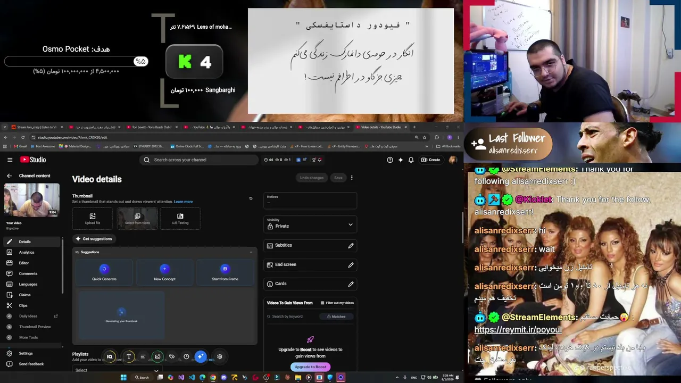Click the T title icon in floating toolbar
The image size is (681, 383).
[x=129, y=357]
